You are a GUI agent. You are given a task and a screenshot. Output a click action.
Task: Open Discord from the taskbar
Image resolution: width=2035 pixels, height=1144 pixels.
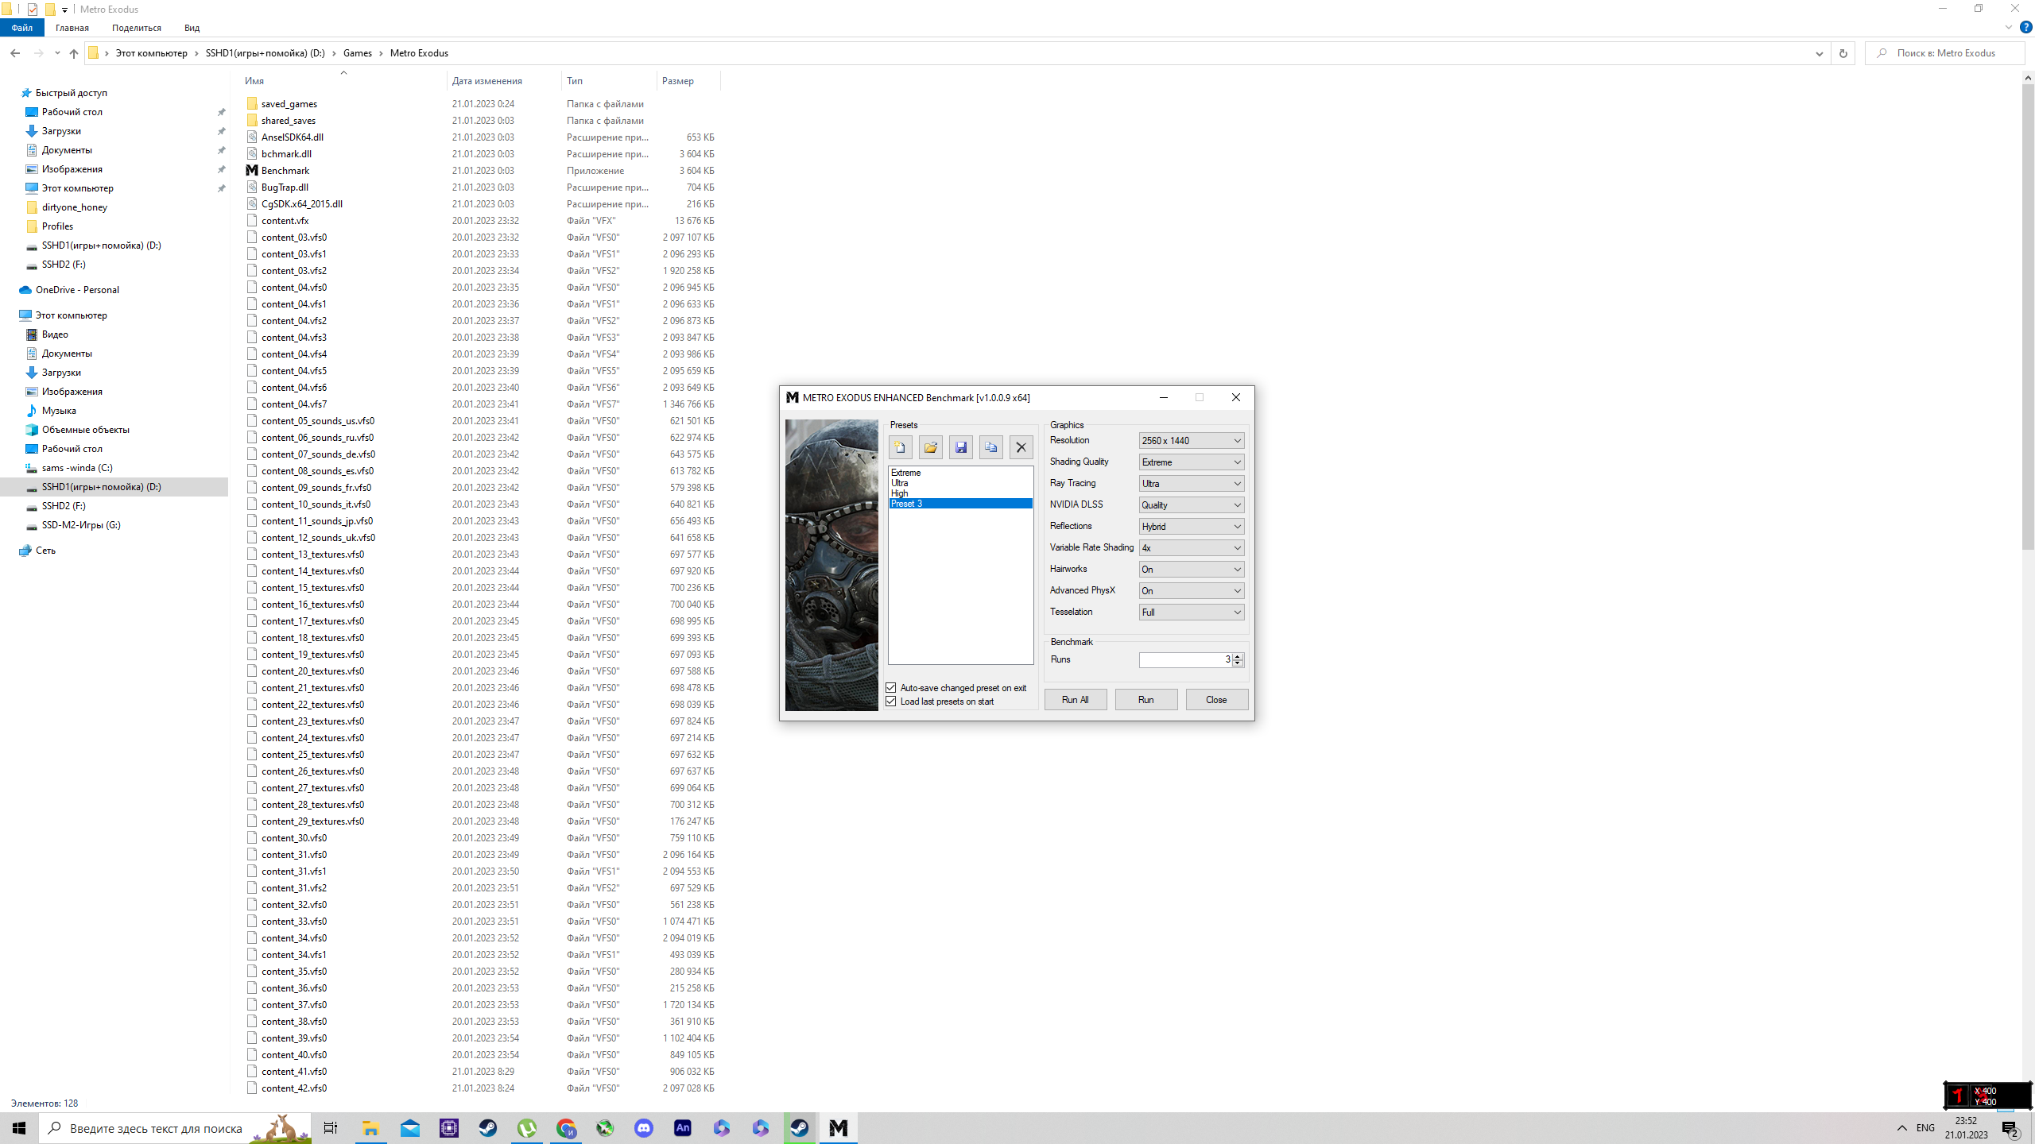643,1127
